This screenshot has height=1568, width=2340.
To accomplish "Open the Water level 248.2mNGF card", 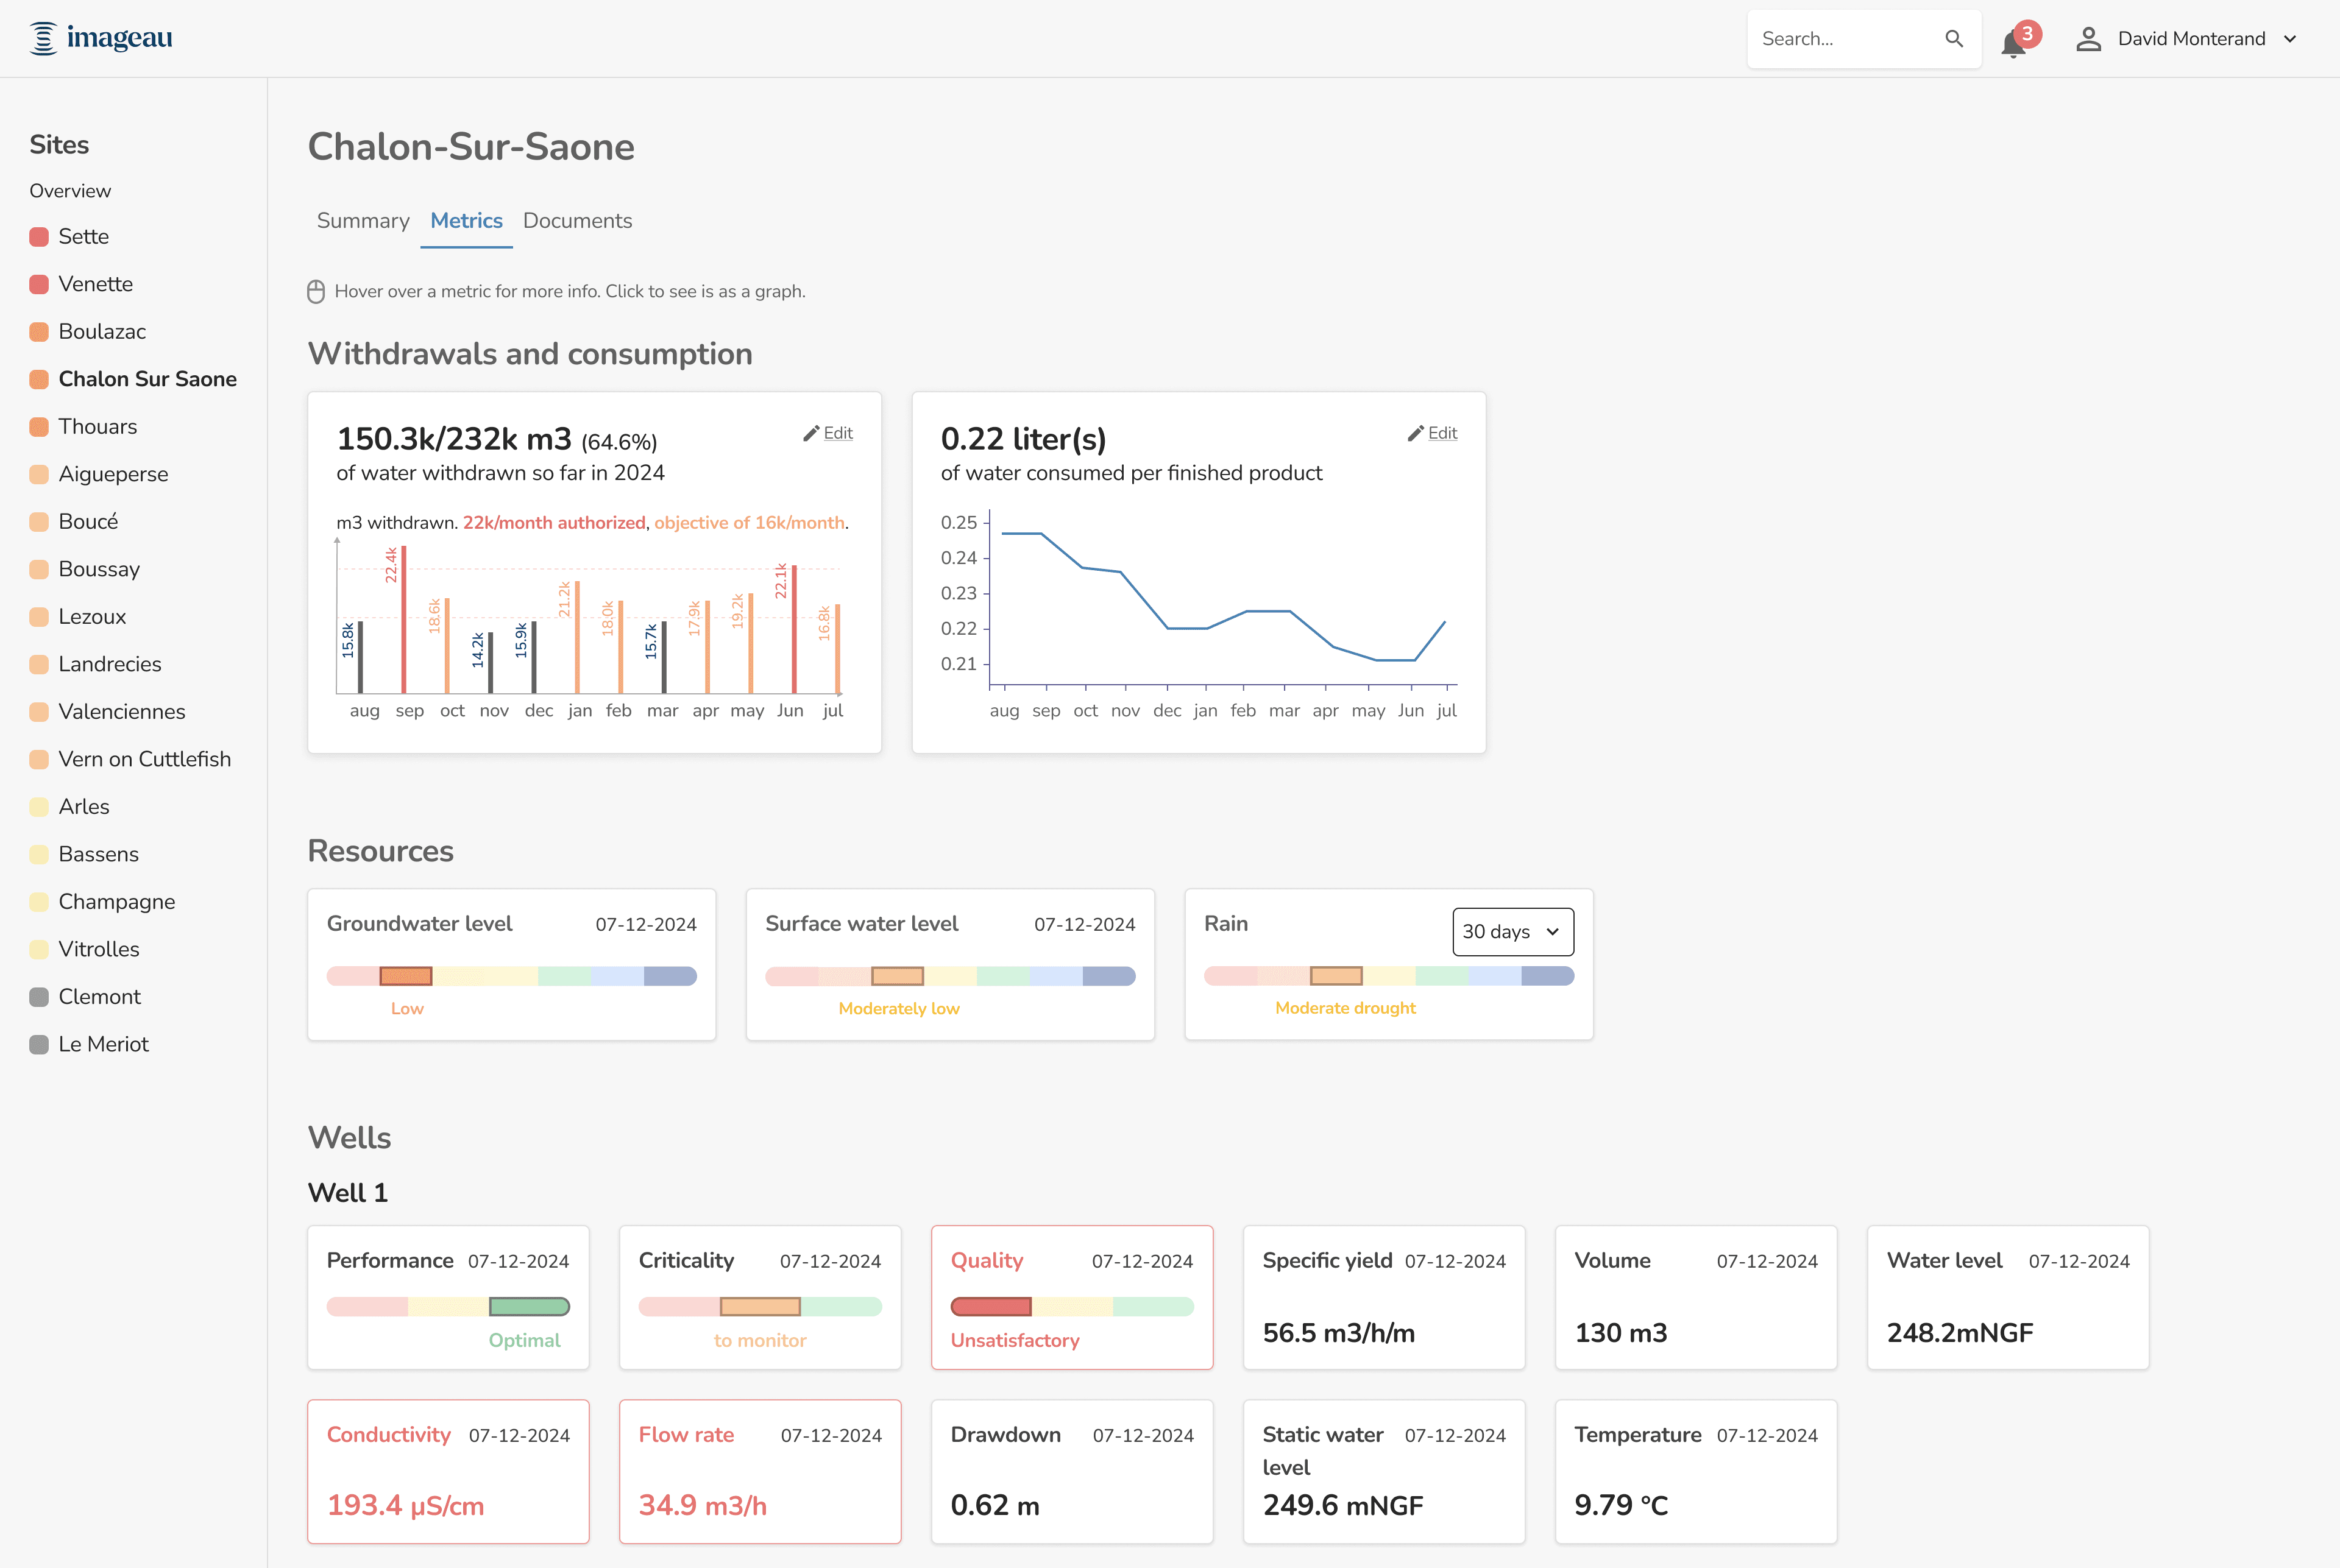I will point(2008,1297).
